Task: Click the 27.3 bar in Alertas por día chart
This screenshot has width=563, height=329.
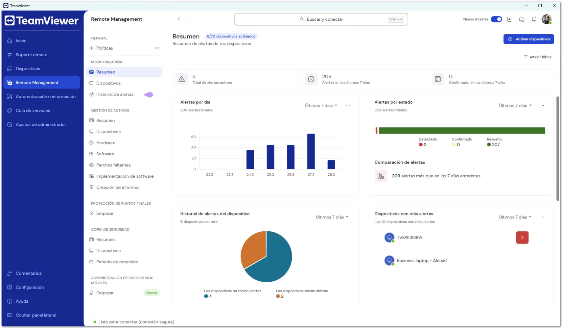Action: pos(311,151)
